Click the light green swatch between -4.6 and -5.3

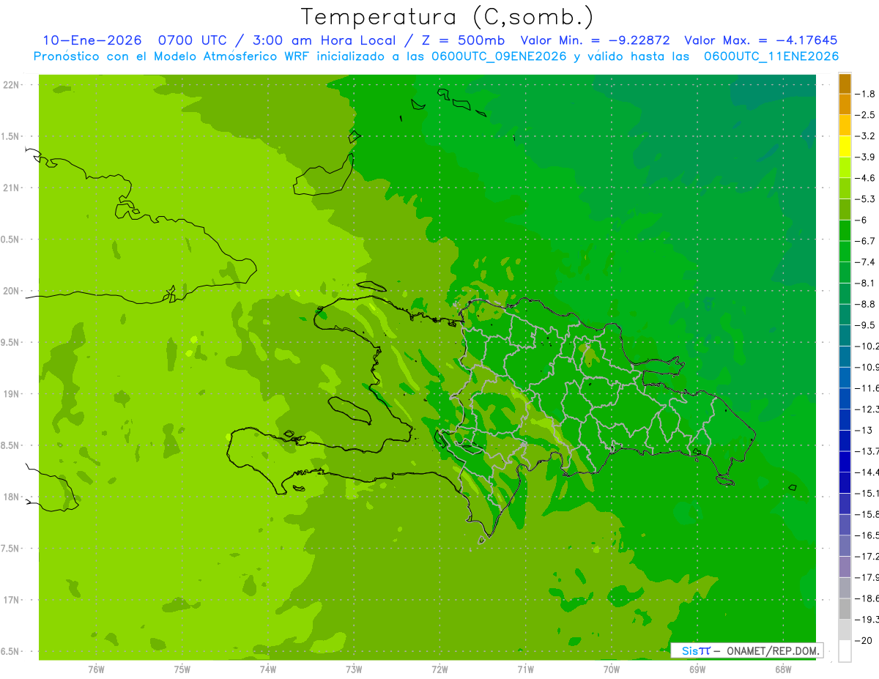[x=845, y=189]
